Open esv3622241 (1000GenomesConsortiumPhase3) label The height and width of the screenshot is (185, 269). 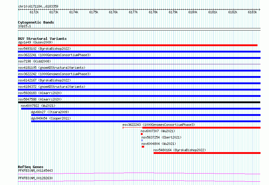pos(54,55)
